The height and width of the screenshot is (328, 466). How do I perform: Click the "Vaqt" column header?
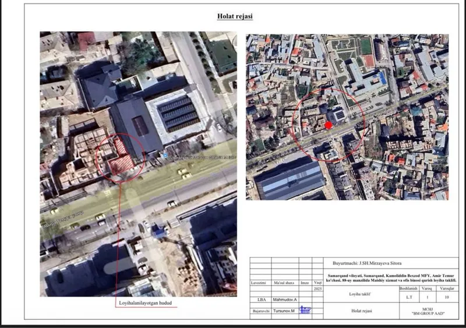[x=317, y=283]
